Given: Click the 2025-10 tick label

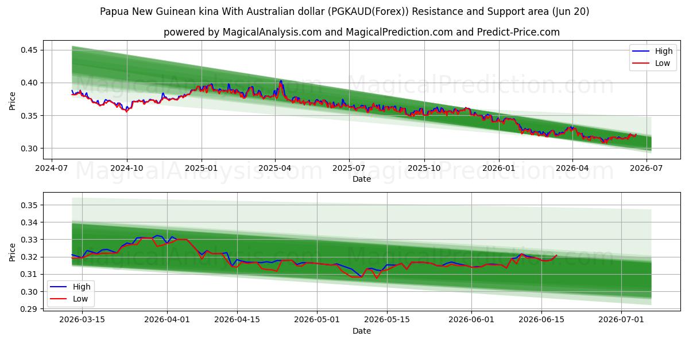Looking at the screenshot, I should pyautogui.click(x=424, y=169).
